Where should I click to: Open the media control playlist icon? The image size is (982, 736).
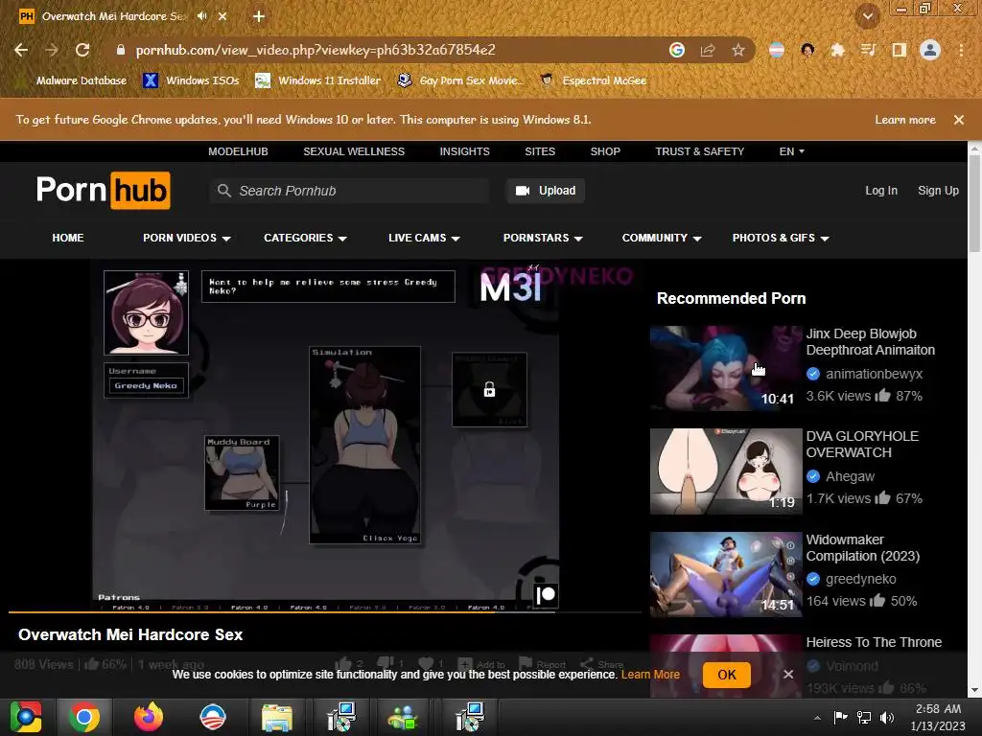tap(868, 50)
